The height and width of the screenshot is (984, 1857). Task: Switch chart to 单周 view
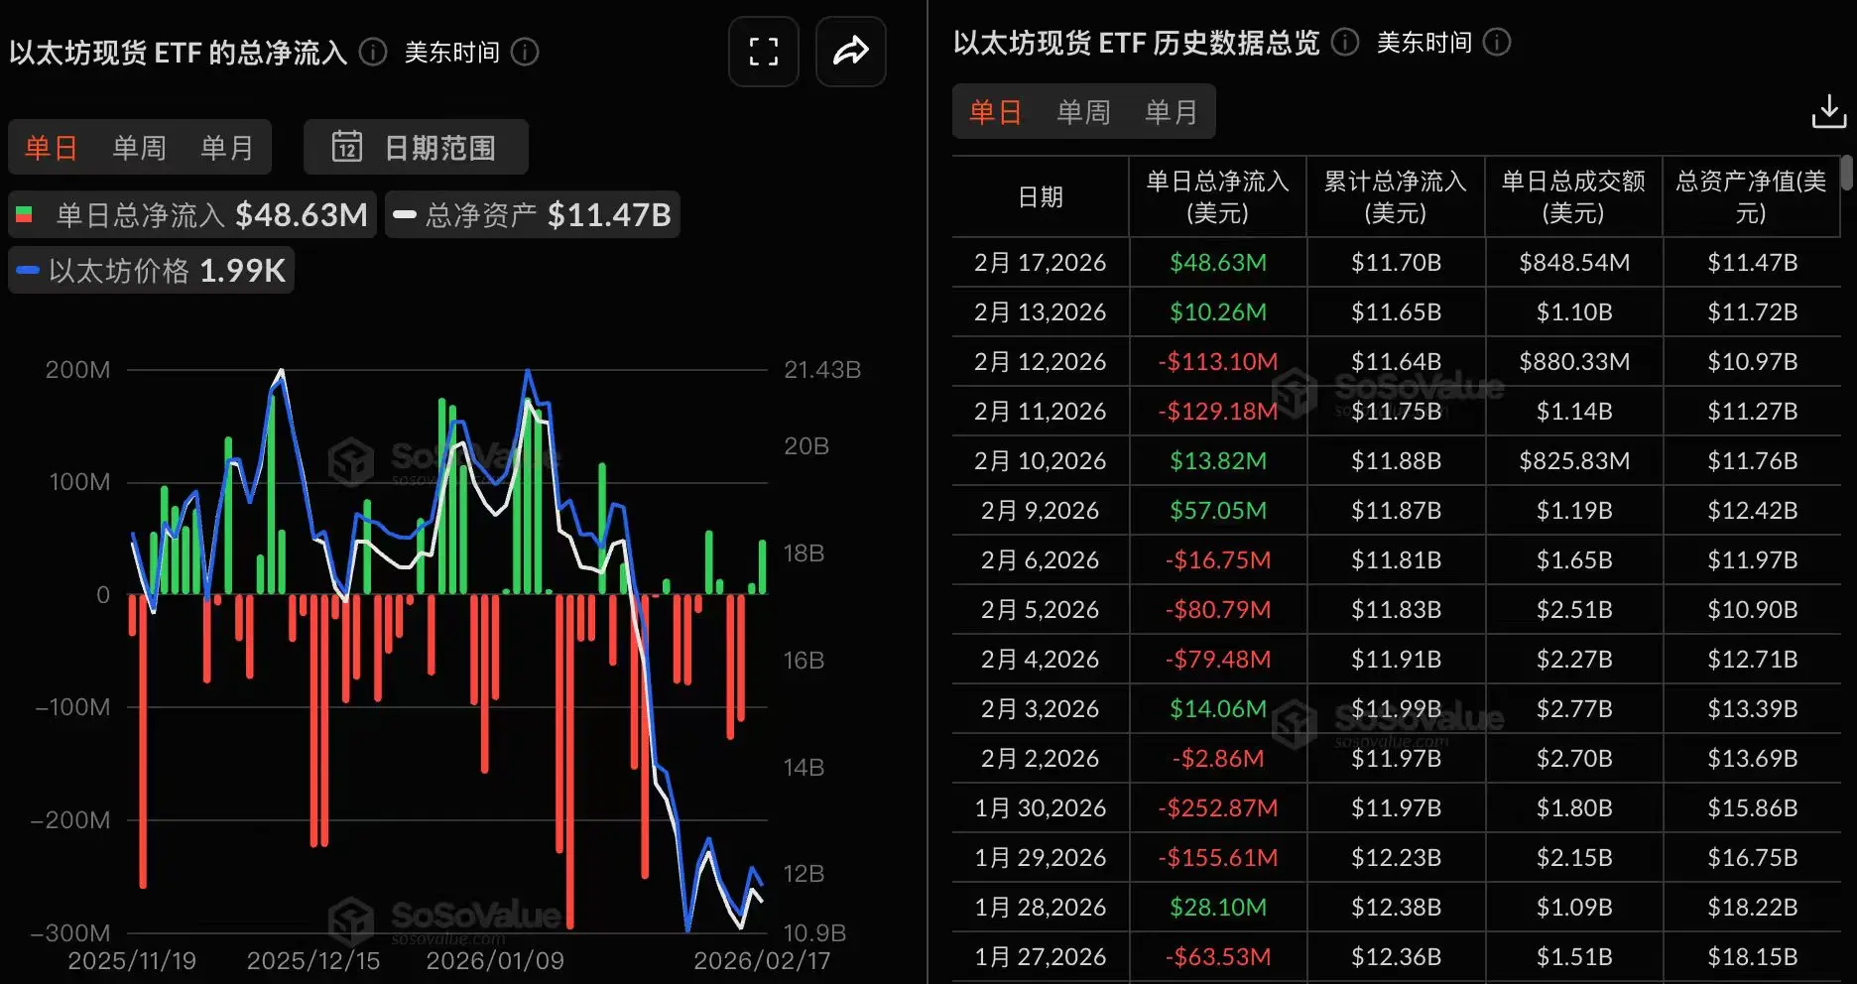[x=139, y=148]
